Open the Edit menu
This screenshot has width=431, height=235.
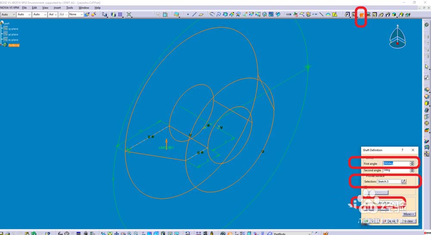(x=34, y=8)
